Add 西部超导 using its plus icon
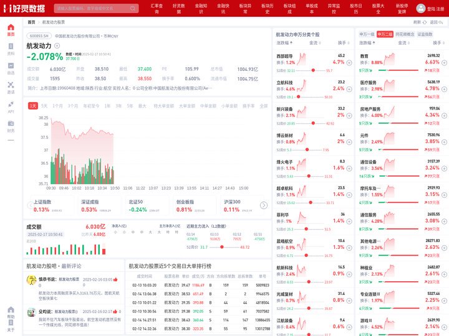This screenshot has width=449, height=336. pyautogui.click(x=349, y=63)
